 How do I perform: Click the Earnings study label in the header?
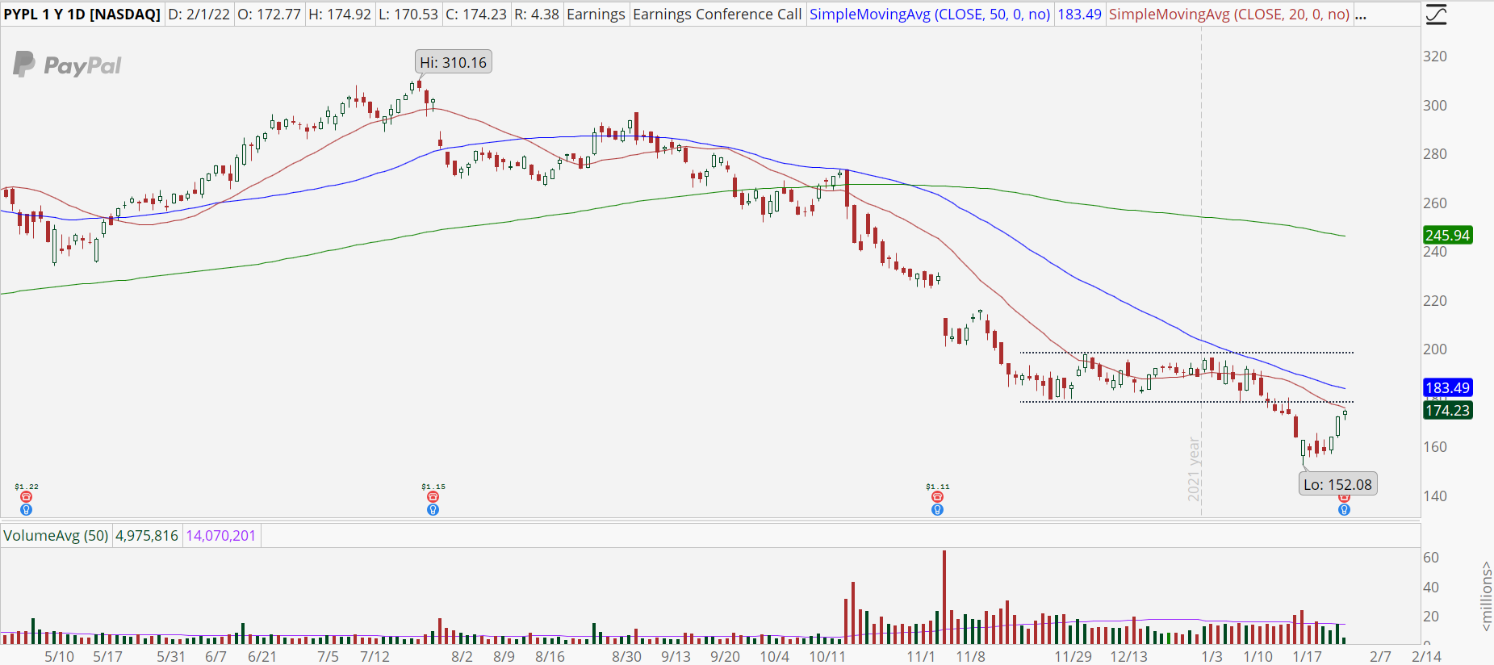point(596,15)
